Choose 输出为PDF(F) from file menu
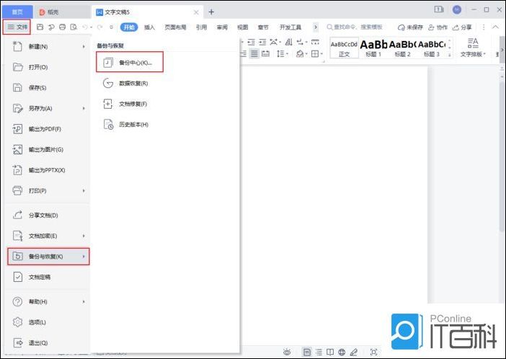The image size is (506, 359). [48, 129]
